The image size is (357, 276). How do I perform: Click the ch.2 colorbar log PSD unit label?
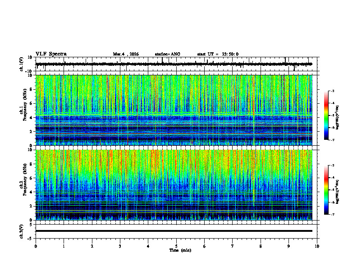click(338, 191)
